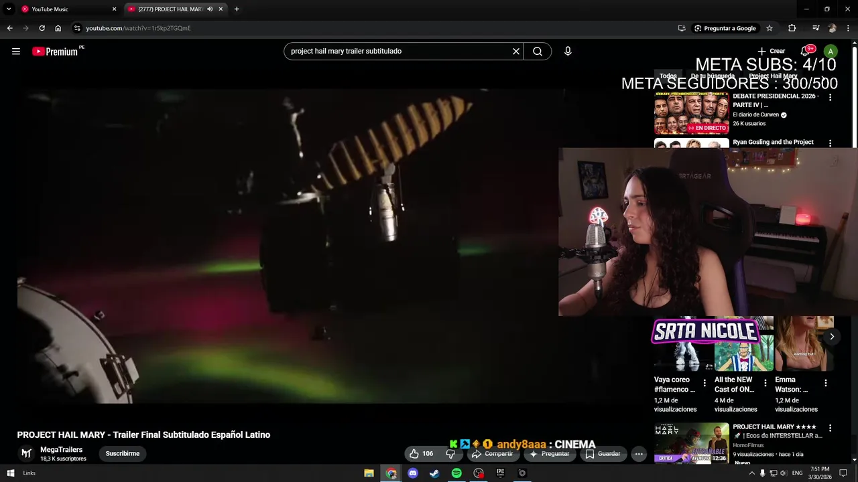Screen dimensions: 858x482
Task: Open options for Emma Watson short
Action: point(826,383)
